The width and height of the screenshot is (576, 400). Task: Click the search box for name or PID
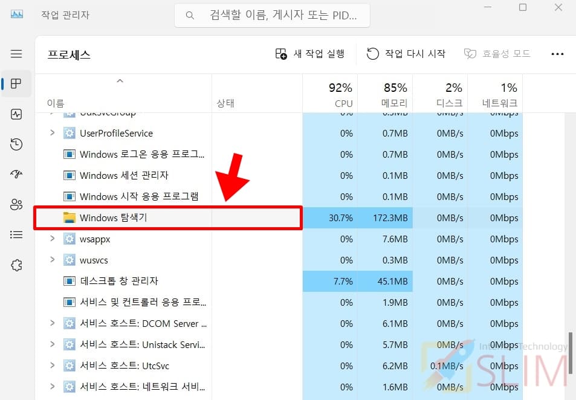272,16
